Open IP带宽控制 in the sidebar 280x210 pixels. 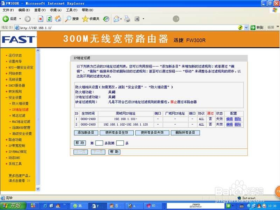click(17, 146)
